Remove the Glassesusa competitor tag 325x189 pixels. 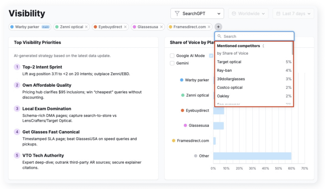tap(161, 27)
